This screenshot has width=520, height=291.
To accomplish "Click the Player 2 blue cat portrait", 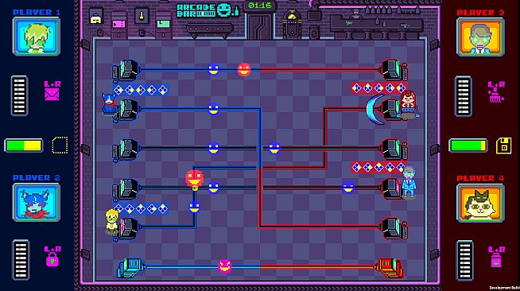I will point(37,202).
